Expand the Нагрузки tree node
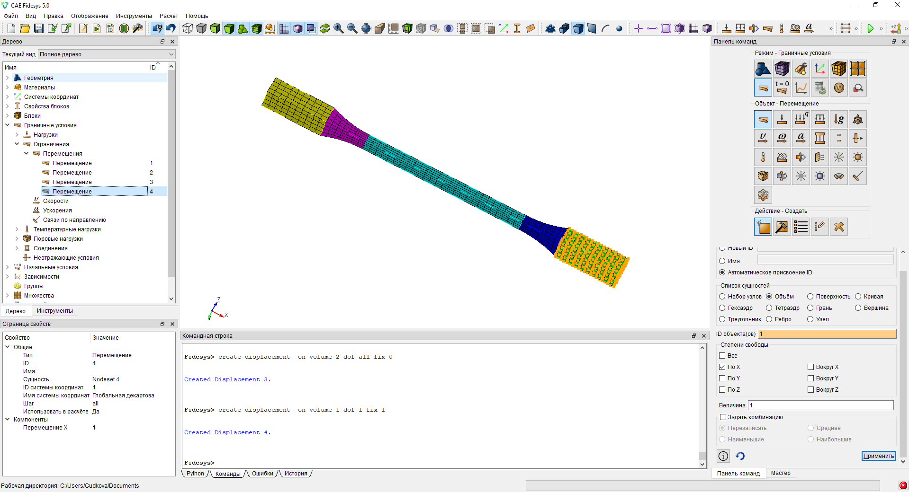This screenshot has height=492, width=909. 17,135
